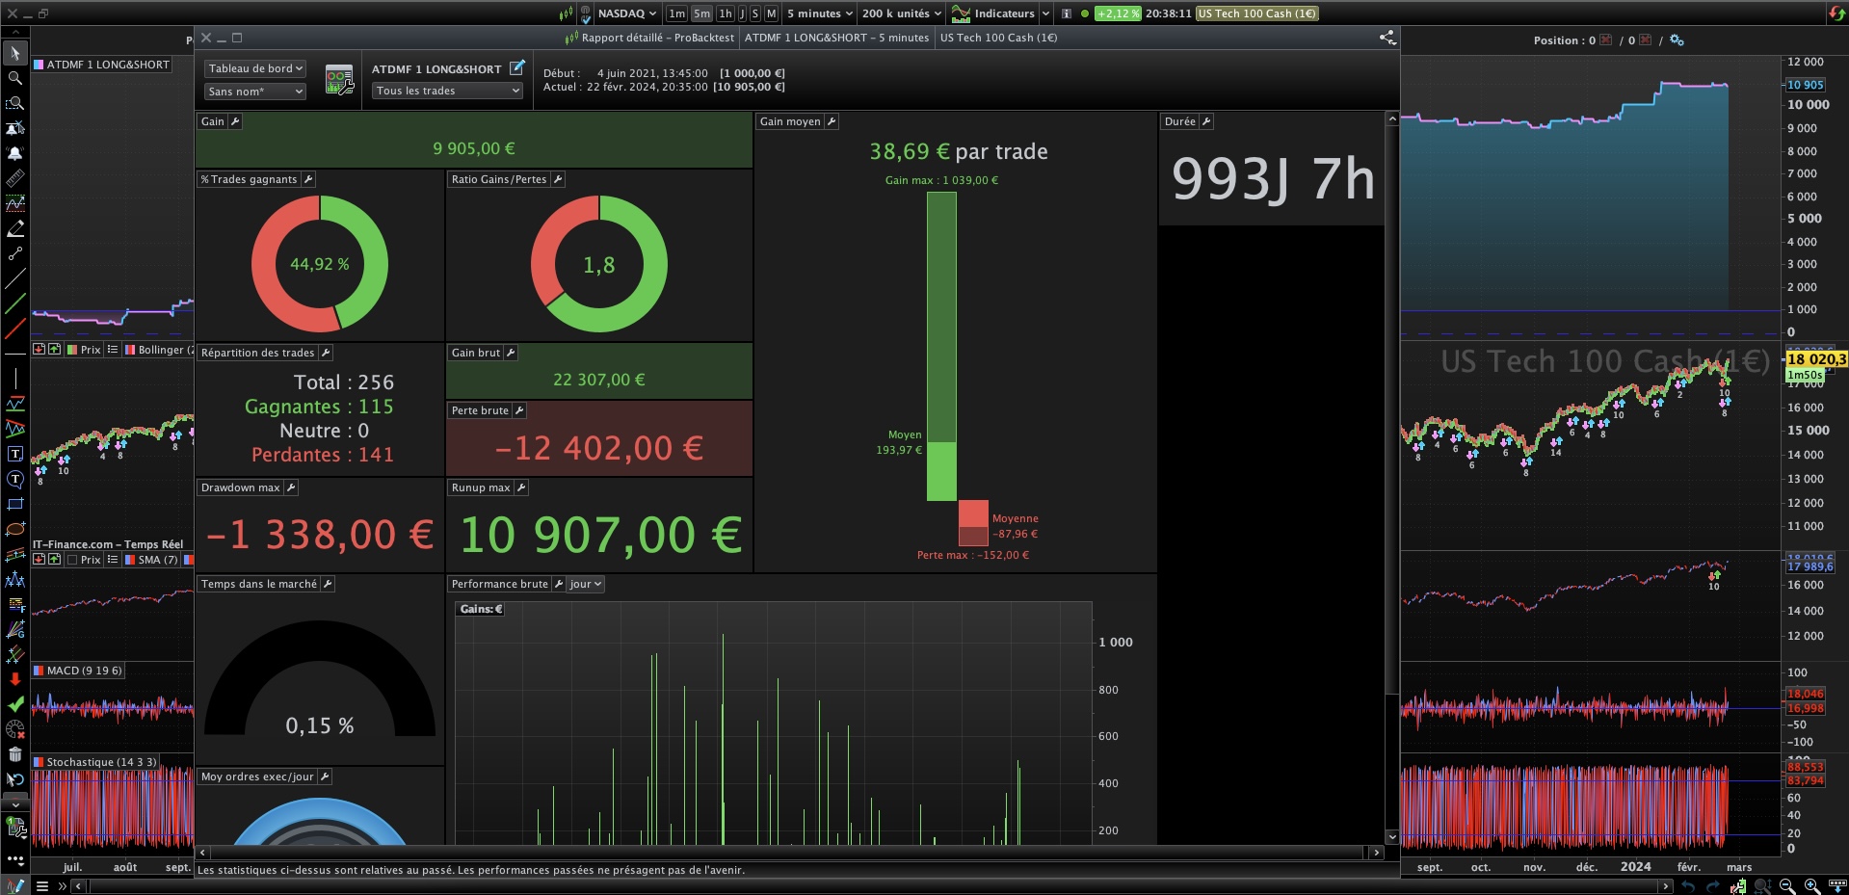Open the Tableau de bord dropdown
Viewport: 1849px width, 895px height.
[x=254, y=68]
